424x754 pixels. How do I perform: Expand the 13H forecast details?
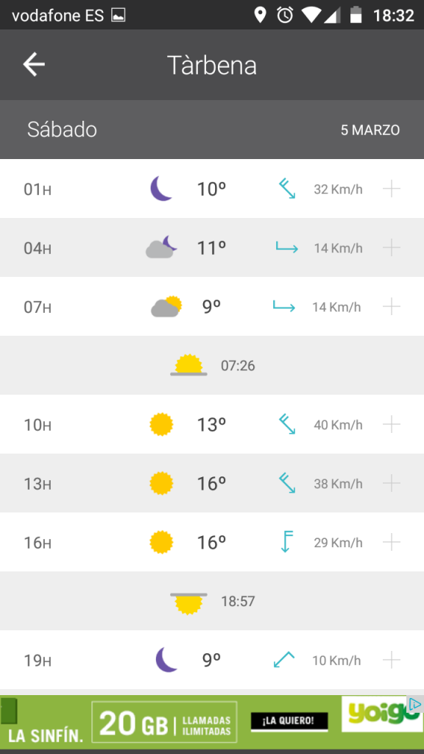point(392,483)
